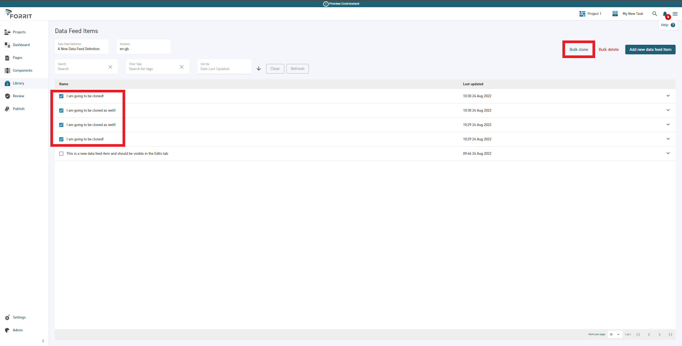Clear the Search field X icon
This screenshot has height=346, width=682.
click(x=110, y=67)
